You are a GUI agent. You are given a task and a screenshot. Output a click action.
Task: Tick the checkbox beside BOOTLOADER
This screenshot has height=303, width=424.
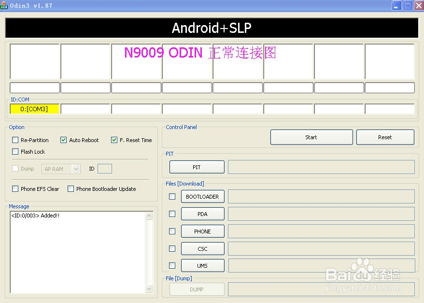pyautogui.click(x=172, y=196)
